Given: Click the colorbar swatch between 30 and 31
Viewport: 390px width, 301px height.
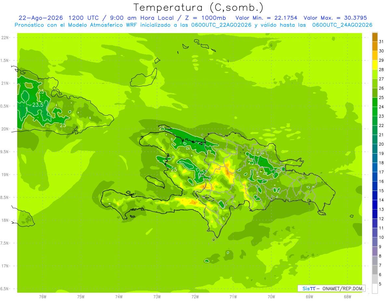Looking at the screenshot, I should 375,46.
